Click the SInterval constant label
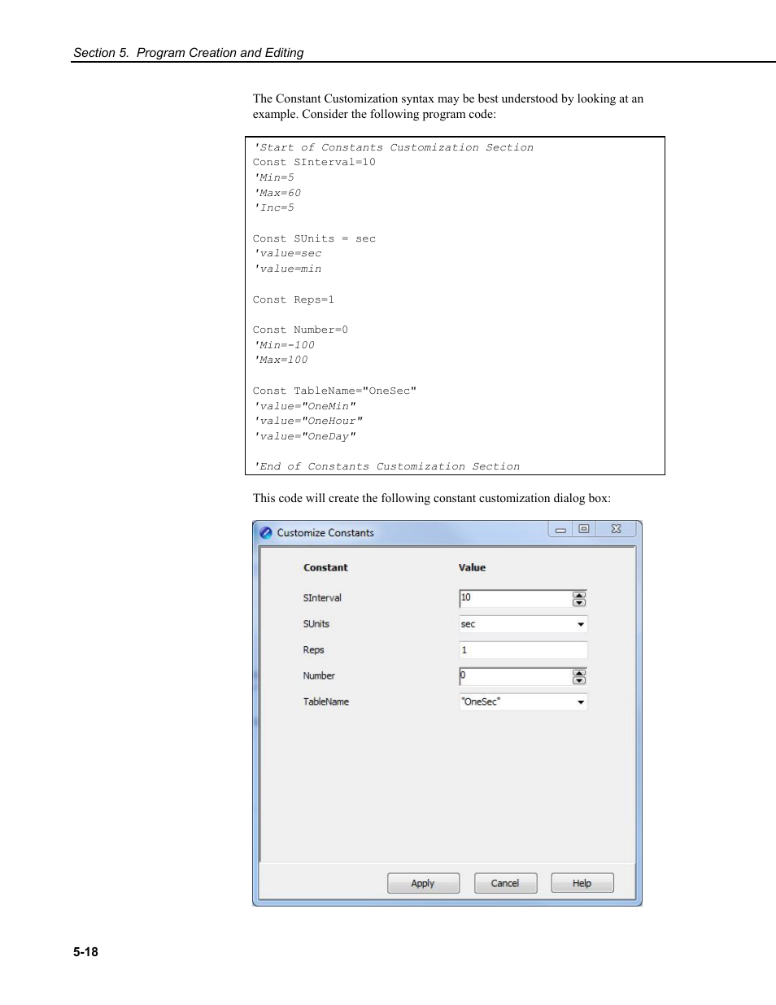The height and width of the screenshot is (1005, 776). click(322, 598)
